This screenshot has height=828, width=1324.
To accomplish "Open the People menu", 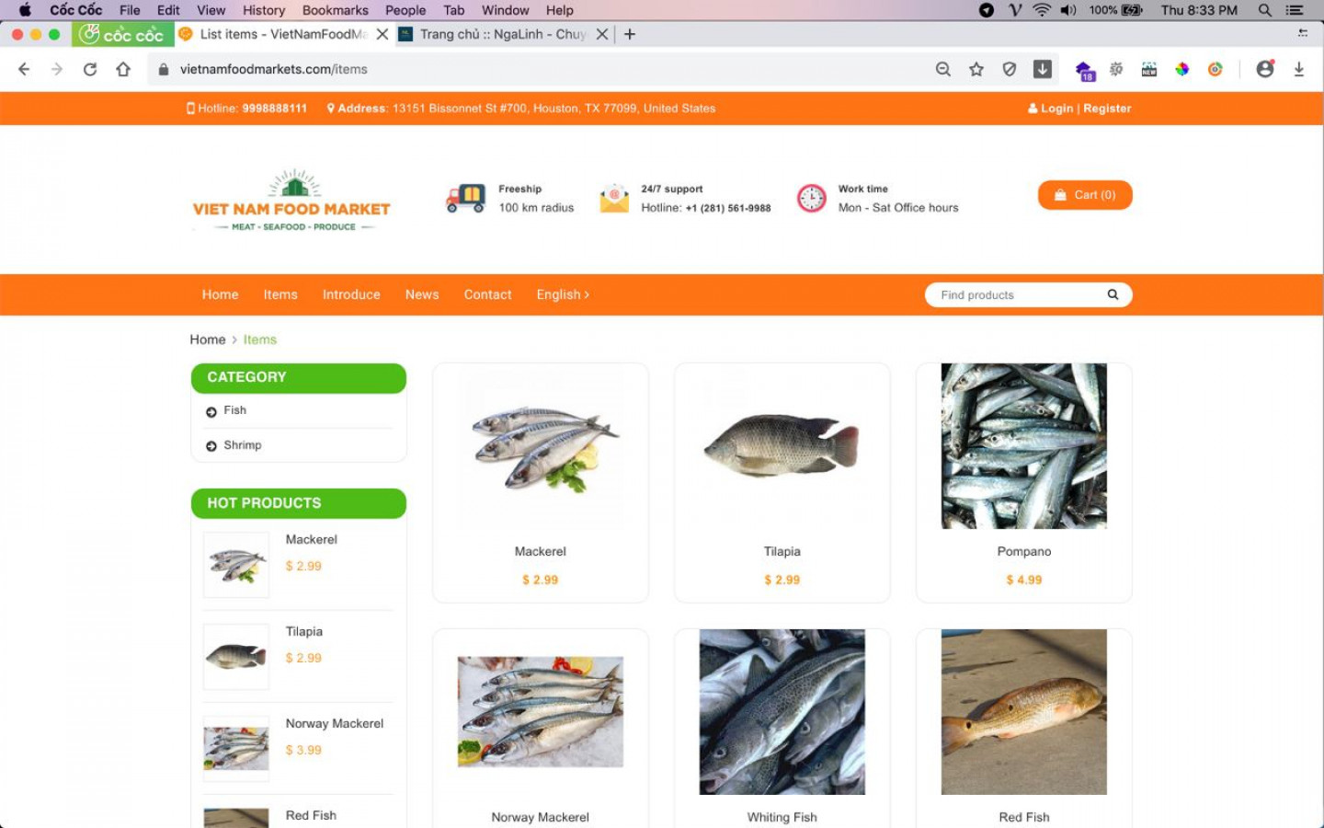I will [x=405, y=10].
